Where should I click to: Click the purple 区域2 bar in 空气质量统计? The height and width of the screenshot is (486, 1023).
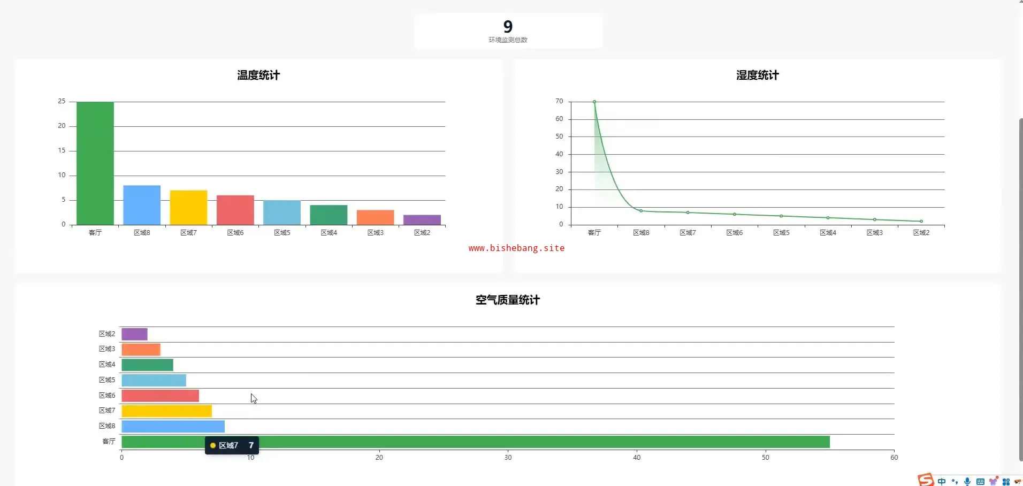(x=134, y=335)
